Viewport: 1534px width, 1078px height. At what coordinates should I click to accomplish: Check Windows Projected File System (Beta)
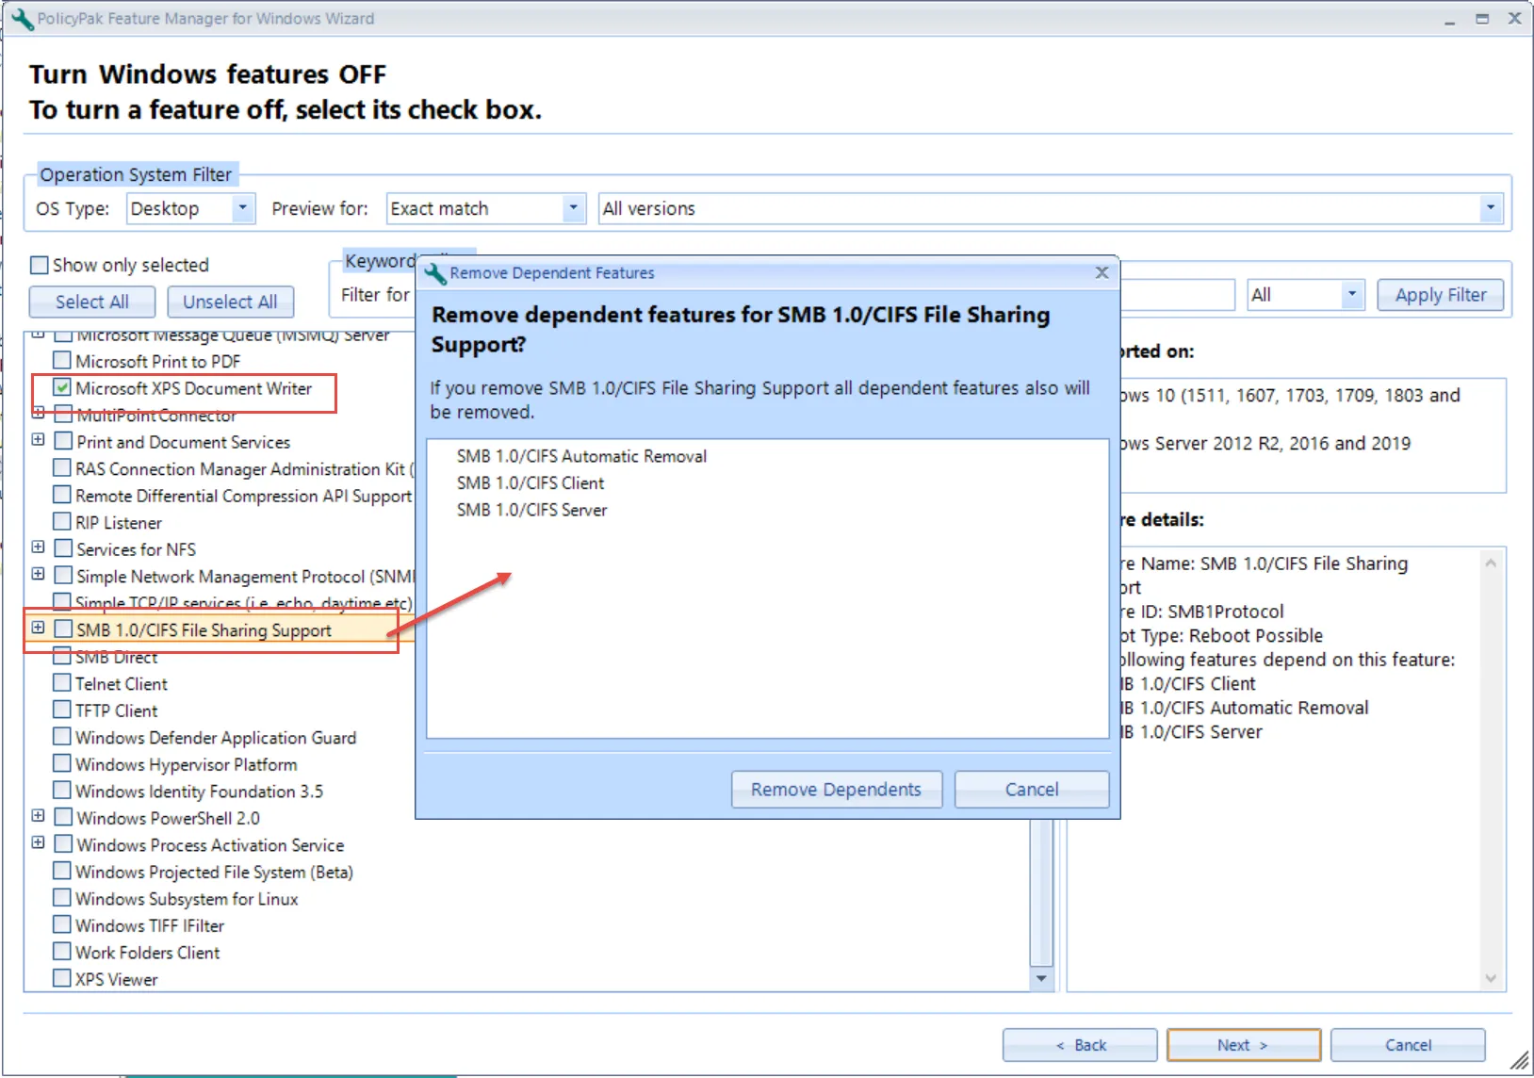tap(62, 870)
